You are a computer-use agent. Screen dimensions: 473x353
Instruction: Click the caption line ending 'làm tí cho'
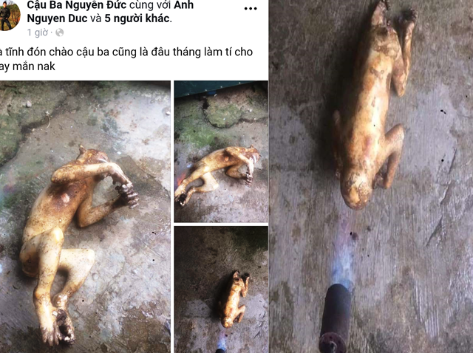click(x=126, y=52)
